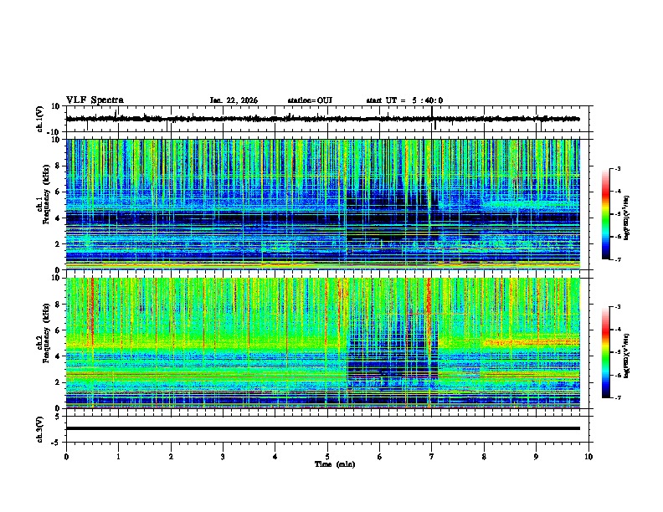Click the "station=OUI" header label
This screenshot has height=512, width=663.
point(310,100)
